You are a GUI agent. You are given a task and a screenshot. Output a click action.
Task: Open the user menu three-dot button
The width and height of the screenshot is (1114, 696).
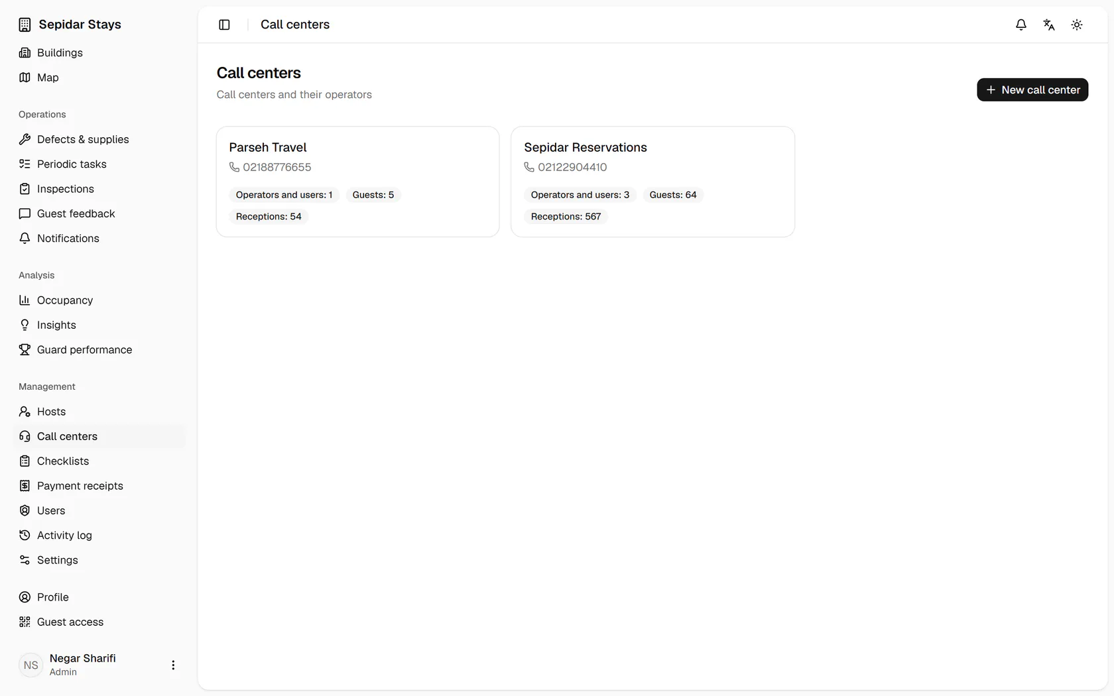pos(173,665)
